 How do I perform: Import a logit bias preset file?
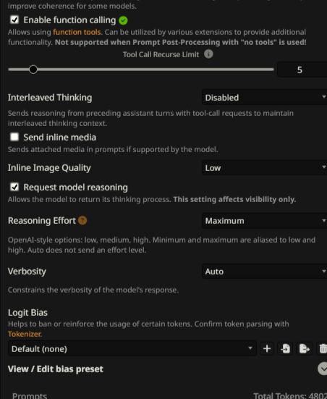[x=286, y=348]
